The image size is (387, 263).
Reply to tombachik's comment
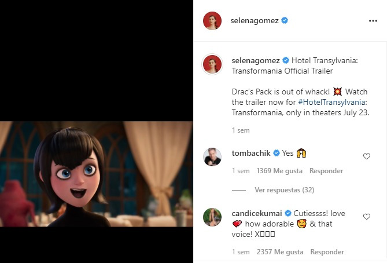326,171
